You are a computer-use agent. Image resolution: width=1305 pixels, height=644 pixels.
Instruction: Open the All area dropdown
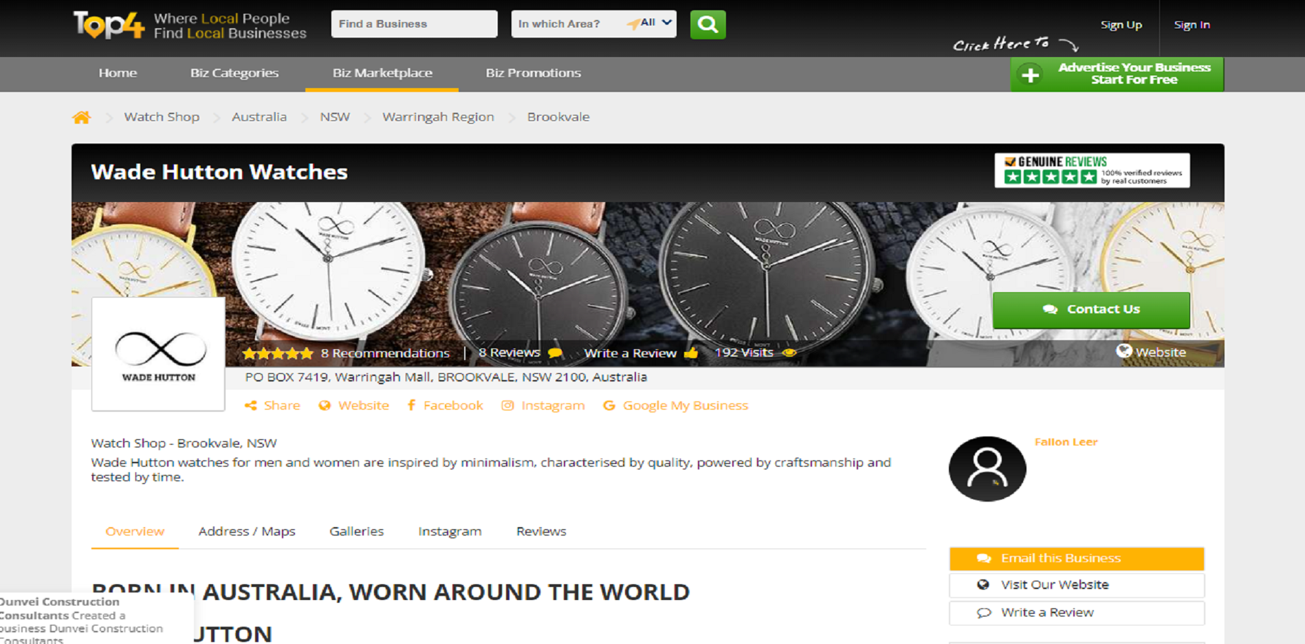(x=657, y=23)
